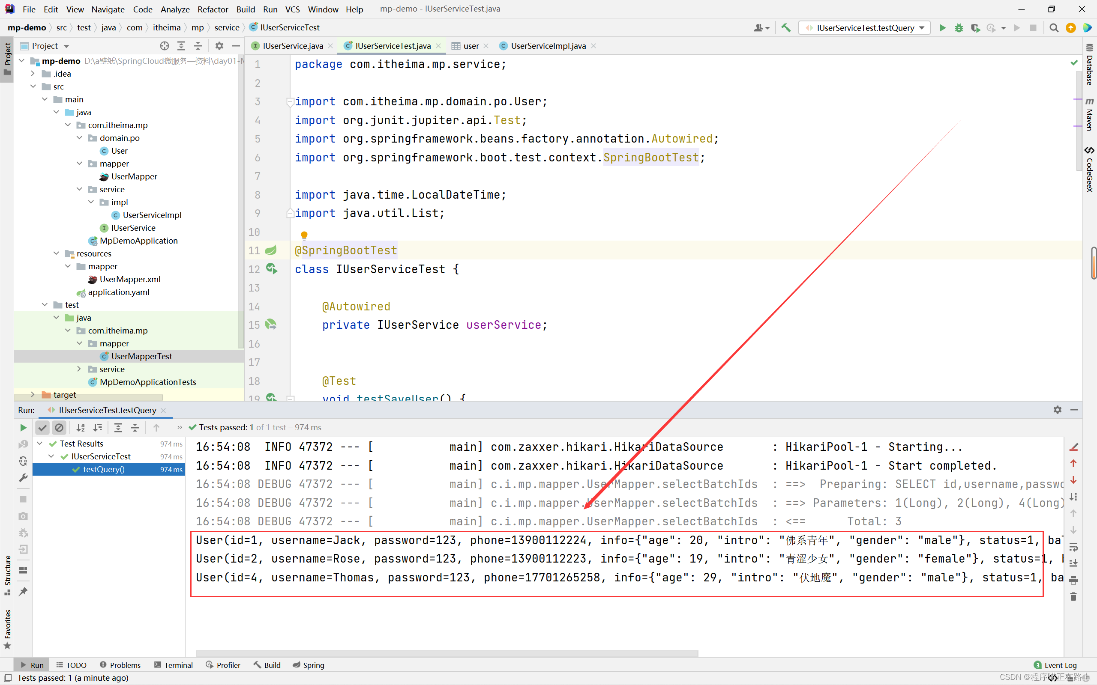Toggle Show Passed tests checkmark button
This screenshot has width=1097, height=685.
[x=42, y=427]
